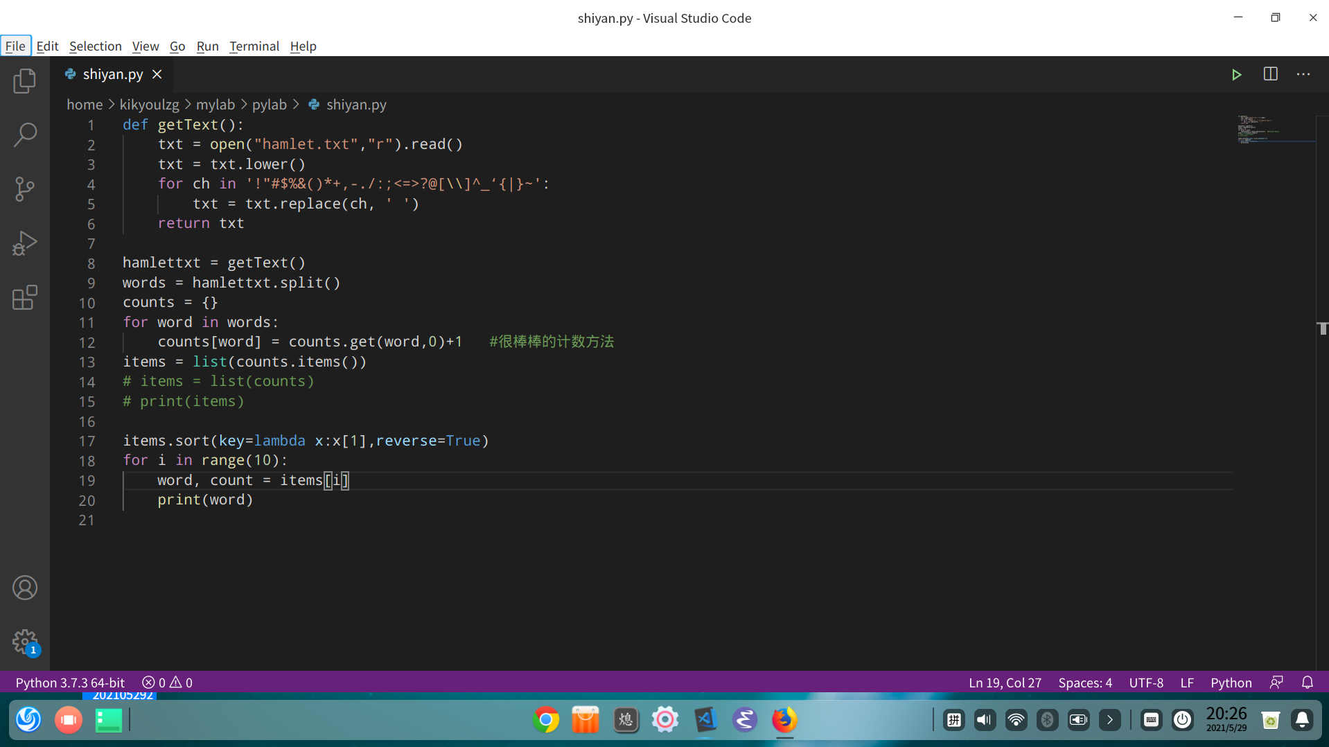
Task: Expand the pylab breadcrumb folder
Action: tap(269, 105)
